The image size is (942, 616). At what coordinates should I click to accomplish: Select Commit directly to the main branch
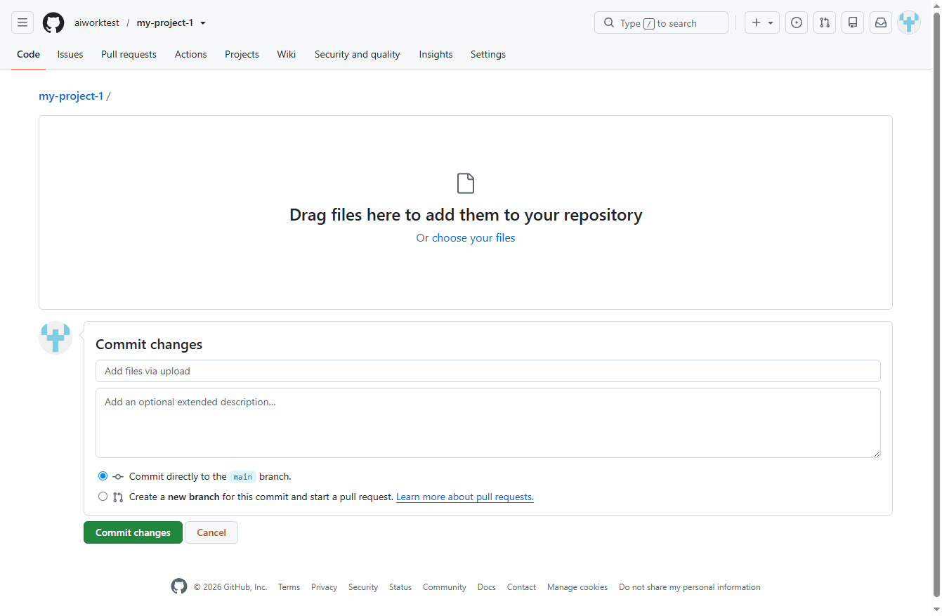103,476
